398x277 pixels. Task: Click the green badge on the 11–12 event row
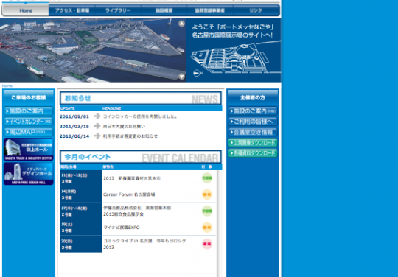(x=207, y=178)
